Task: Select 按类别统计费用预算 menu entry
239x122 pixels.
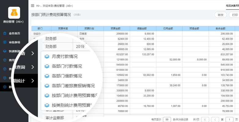Action: (x=73, y=105)
